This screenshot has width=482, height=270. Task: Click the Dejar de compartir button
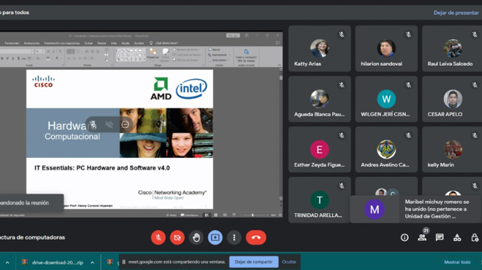253,262
